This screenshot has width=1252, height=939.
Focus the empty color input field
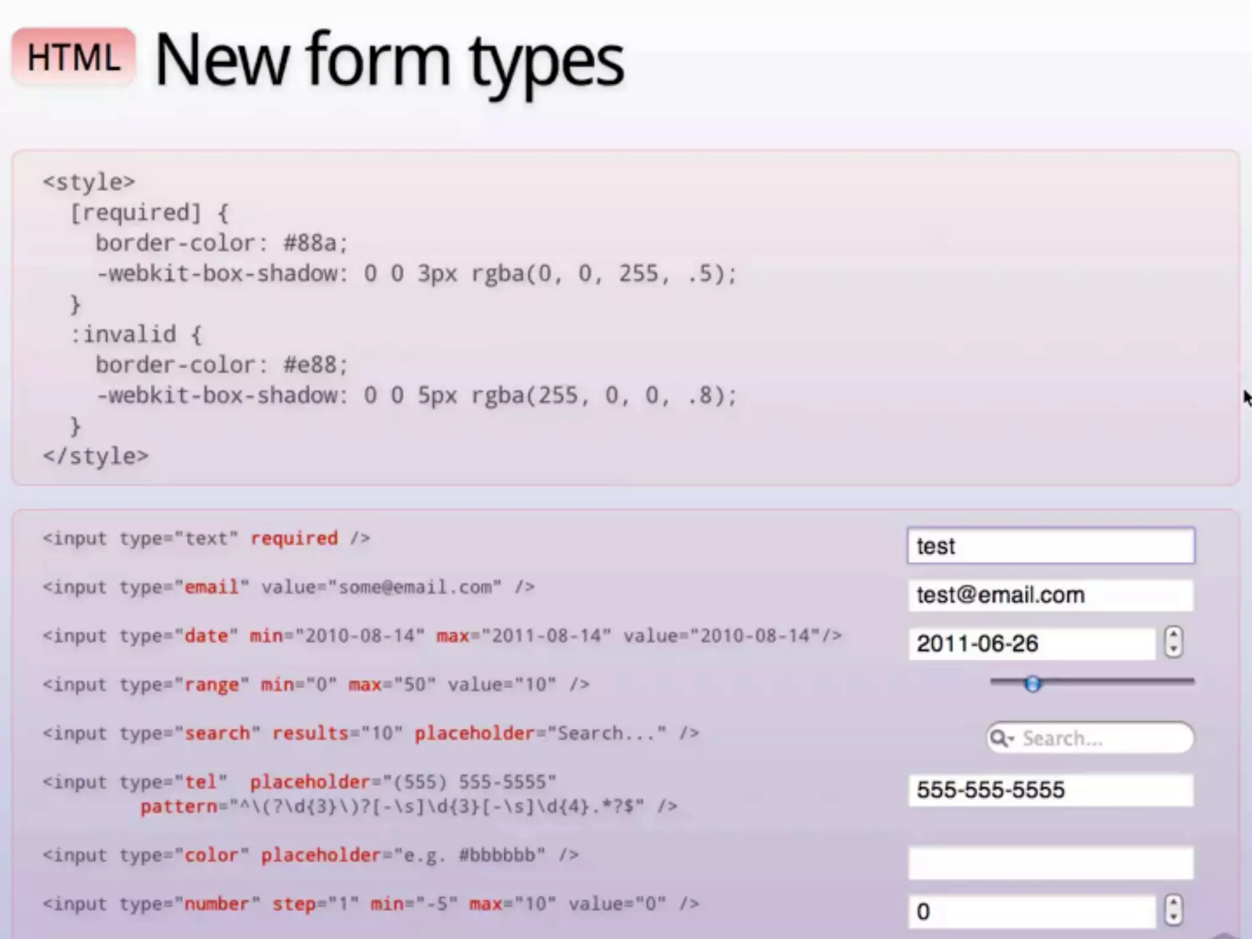[1050, 863]
